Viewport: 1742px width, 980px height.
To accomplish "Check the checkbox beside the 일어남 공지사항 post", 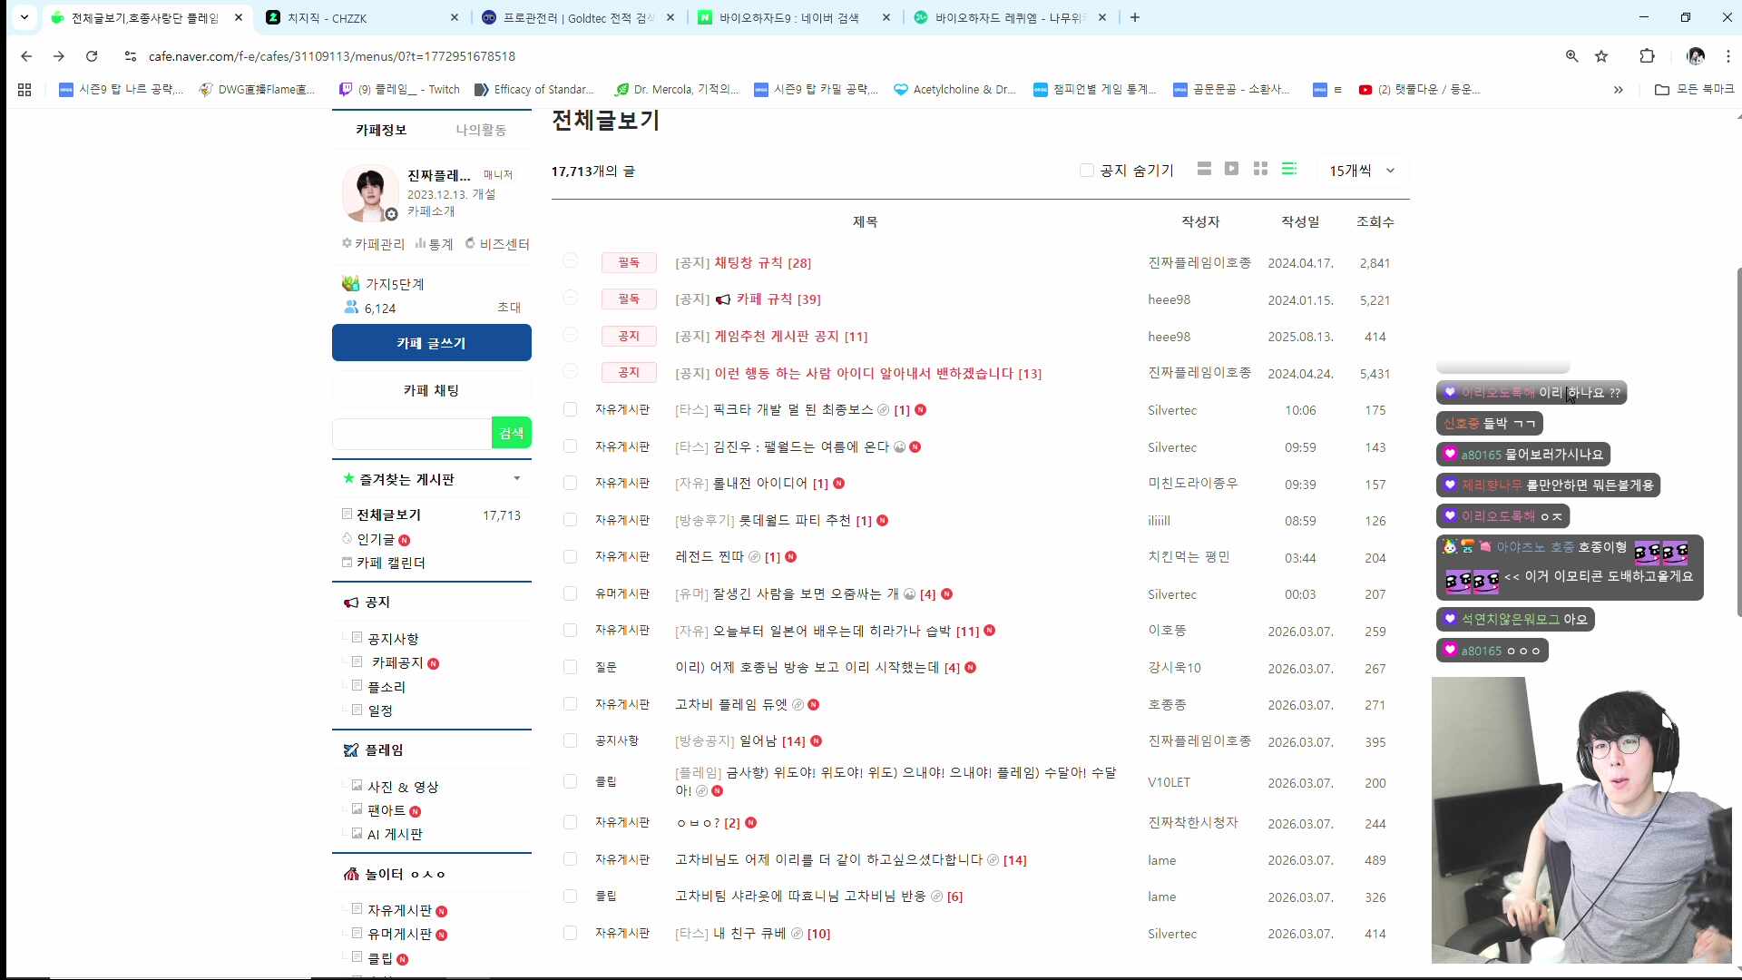I will 571,741.
